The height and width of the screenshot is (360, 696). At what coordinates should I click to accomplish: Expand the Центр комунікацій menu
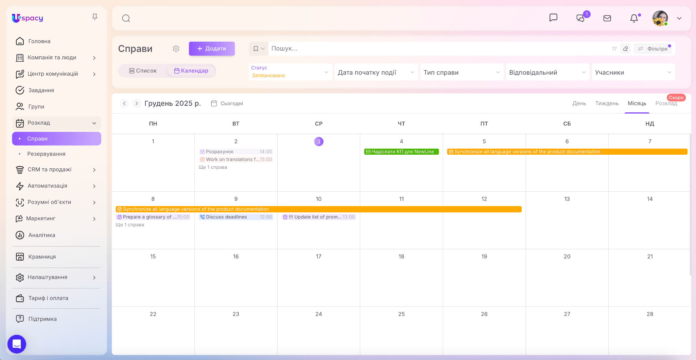(56, 74)
